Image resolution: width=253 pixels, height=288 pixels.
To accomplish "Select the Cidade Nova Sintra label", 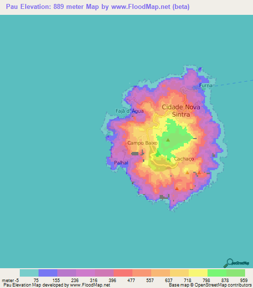I will point(181,110).
